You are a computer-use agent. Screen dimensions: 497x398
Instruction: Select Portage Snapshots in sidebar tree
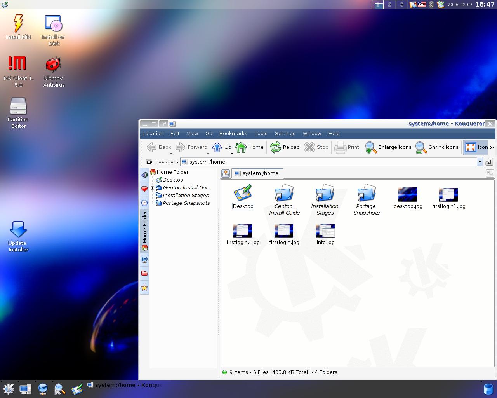[186, 203]
